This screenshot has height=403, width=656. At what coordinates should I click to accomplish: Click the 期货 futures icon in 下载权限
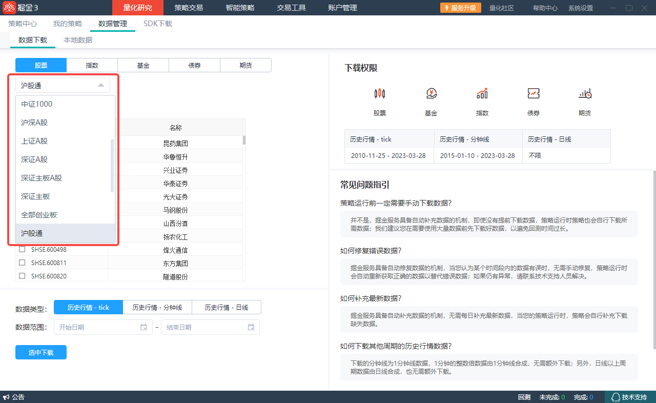585,93
